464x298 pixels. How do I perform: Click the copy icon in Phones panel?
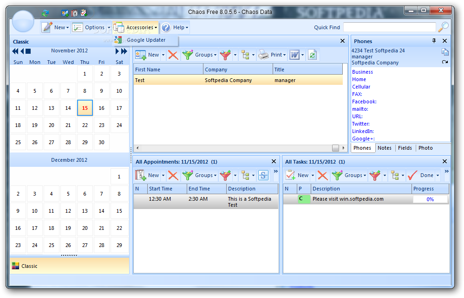445,52
